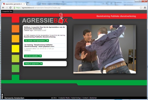Viewport: 148px width, 100px height.
Task: Click the green padlock security icon
Action: [x=14, y=8]
